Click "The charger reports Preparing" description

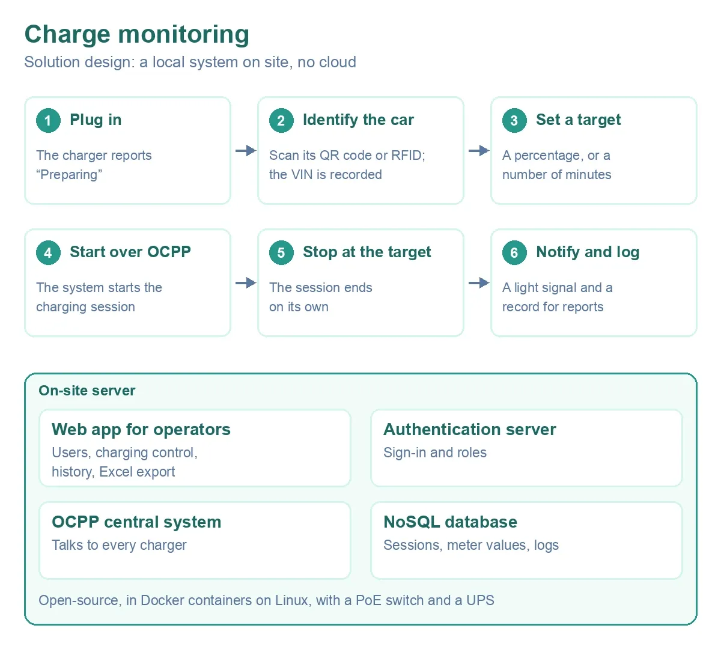click(94, 165)
